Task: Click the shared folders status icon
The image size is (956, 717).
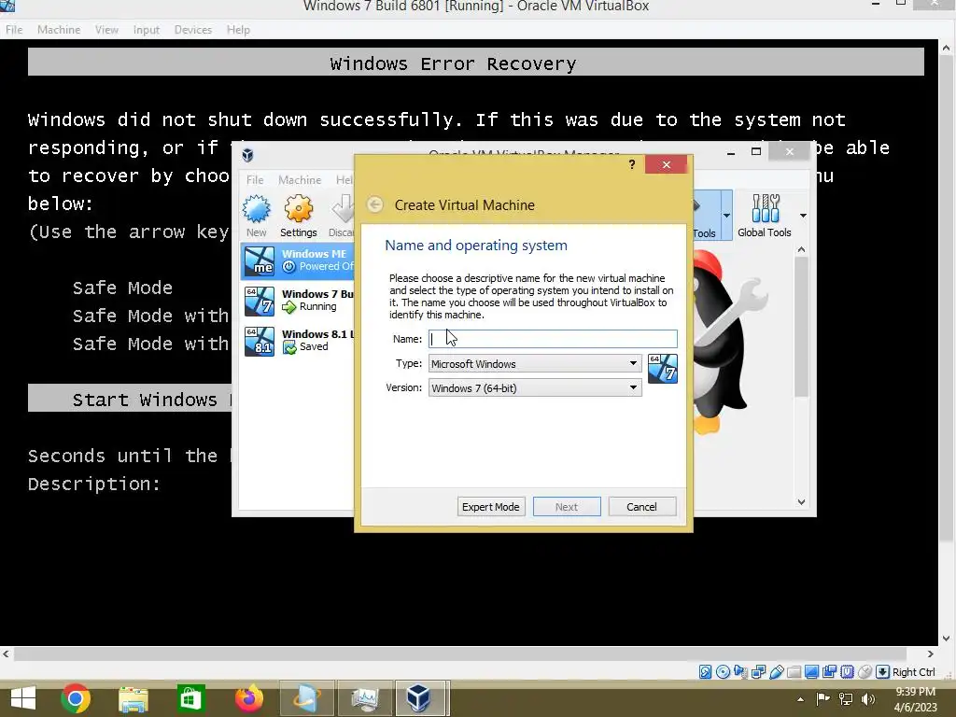Action: [794, 672]
